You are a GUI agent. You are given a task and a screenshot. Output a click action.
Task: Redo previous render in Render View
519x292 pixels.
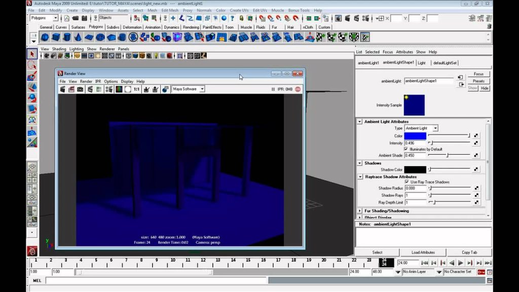62,89
